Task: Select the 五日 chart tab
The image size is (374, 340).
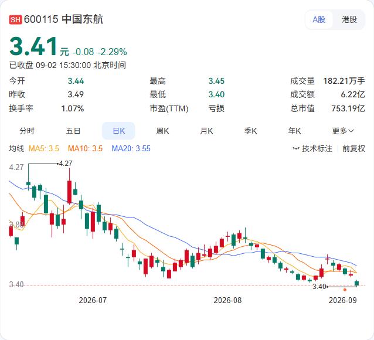Action: (73, 131)
